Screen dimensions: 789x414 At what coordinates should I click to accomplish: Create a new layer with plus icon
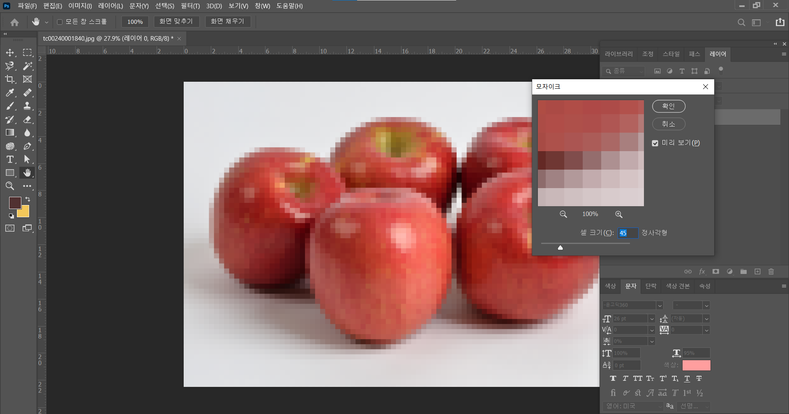pos(758,271)
